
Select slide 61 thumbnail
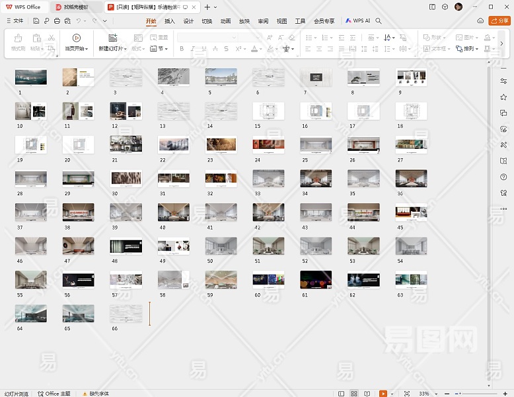[x=316, y=279]
